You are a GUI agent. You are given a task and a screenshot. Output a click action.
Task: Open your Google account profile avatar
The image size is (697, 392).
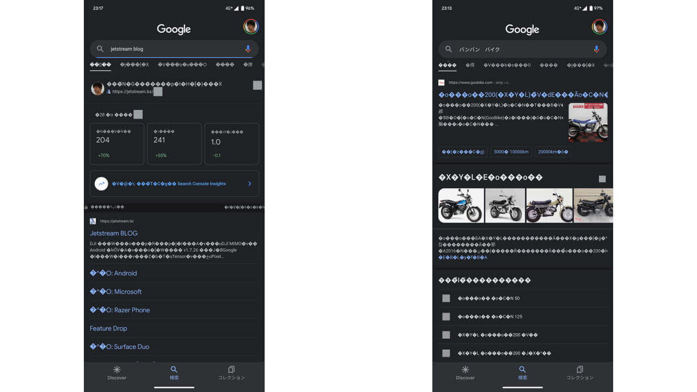251,26
